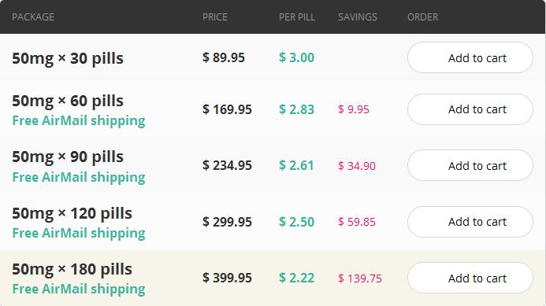Click the $ 399.95 price

(x=227, y=278)
